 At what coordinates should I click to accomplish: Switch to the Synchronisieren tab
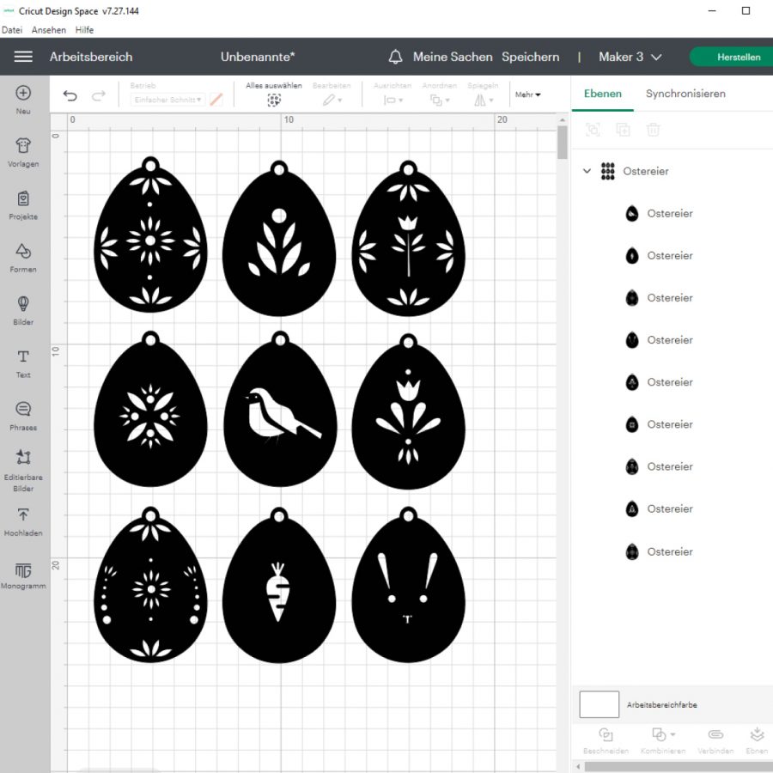[685, 94]
